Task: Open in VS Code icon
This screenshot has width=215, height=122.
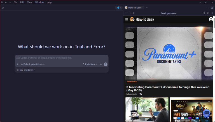Action: pyautogui.click(x=118, y=8)
